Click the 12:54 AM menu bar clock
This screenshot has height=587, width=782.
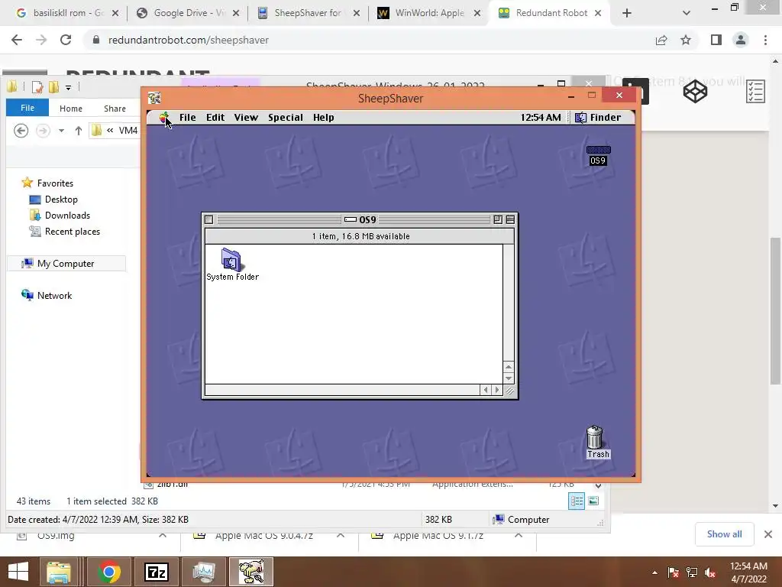[x=540, y=117]
